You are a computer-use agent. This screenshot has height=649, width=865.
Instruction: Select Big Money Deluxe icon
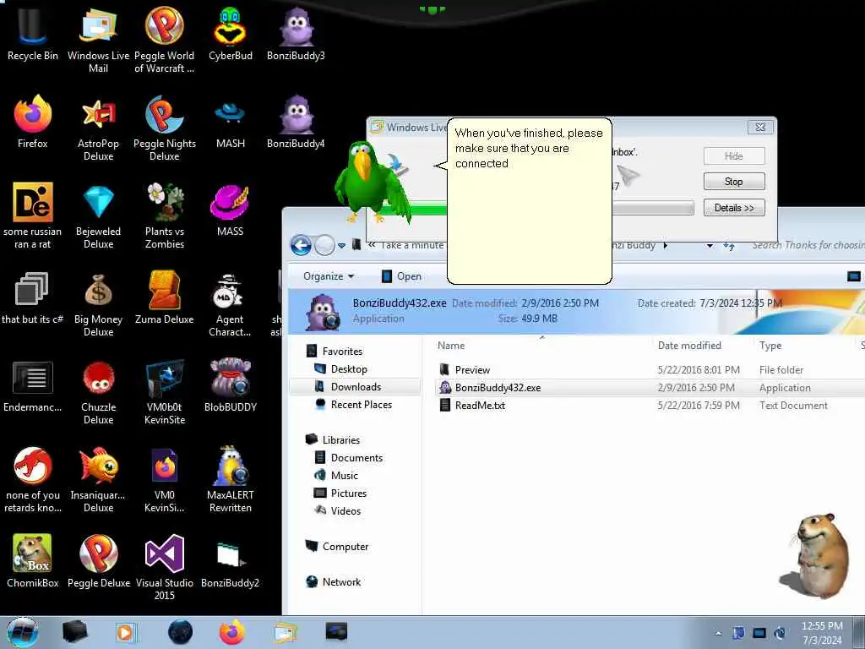point(98,303)
